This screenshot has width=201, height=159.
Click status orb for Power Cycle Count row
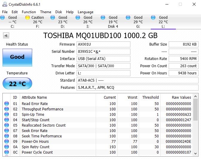pyautogui.click(x=7, y=152)
